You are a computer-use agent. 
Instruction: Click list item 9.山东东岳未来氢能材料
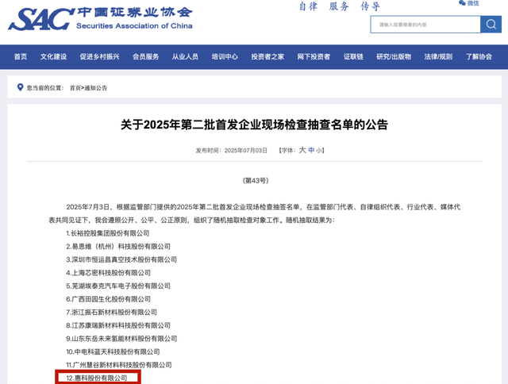[x=121, y=339]
